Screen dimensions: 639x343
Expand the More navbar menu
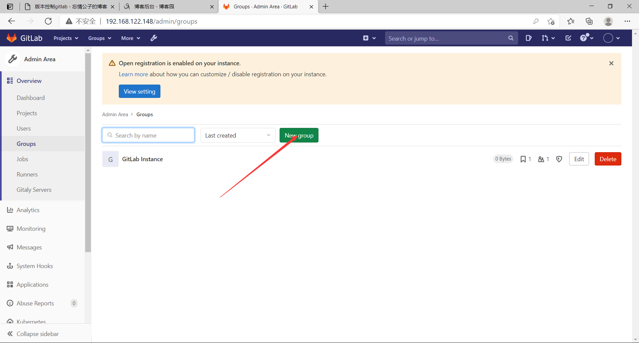(130, 38)
